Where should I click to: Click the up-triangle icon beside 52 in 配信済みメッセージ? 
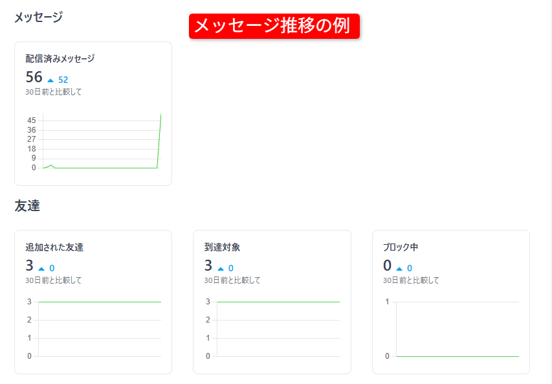[x=50, y=80]
